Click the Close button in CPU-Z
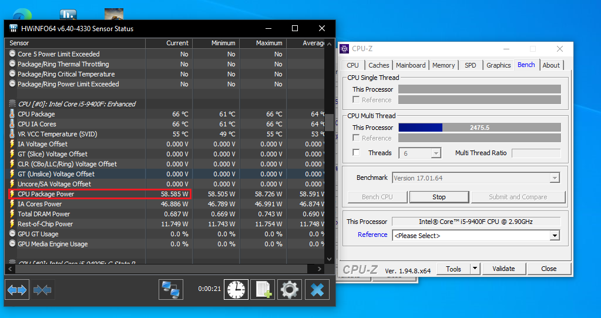601x318 pixels. [x=549, y=269]
